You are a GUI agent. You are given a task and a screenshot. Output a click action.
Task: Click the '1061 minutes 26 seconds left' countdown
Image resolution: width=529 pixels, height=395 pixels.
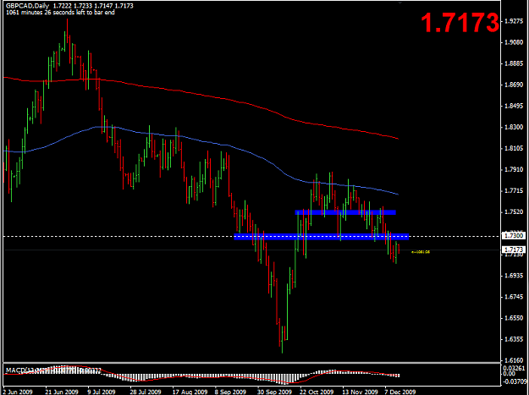click(x=60, y=13)
